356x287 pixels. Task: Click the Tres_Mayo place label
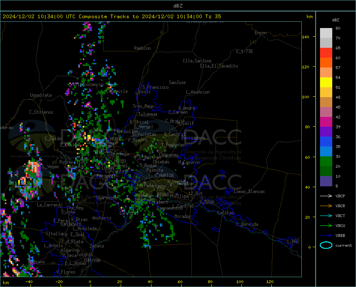(x=143, y=106)
